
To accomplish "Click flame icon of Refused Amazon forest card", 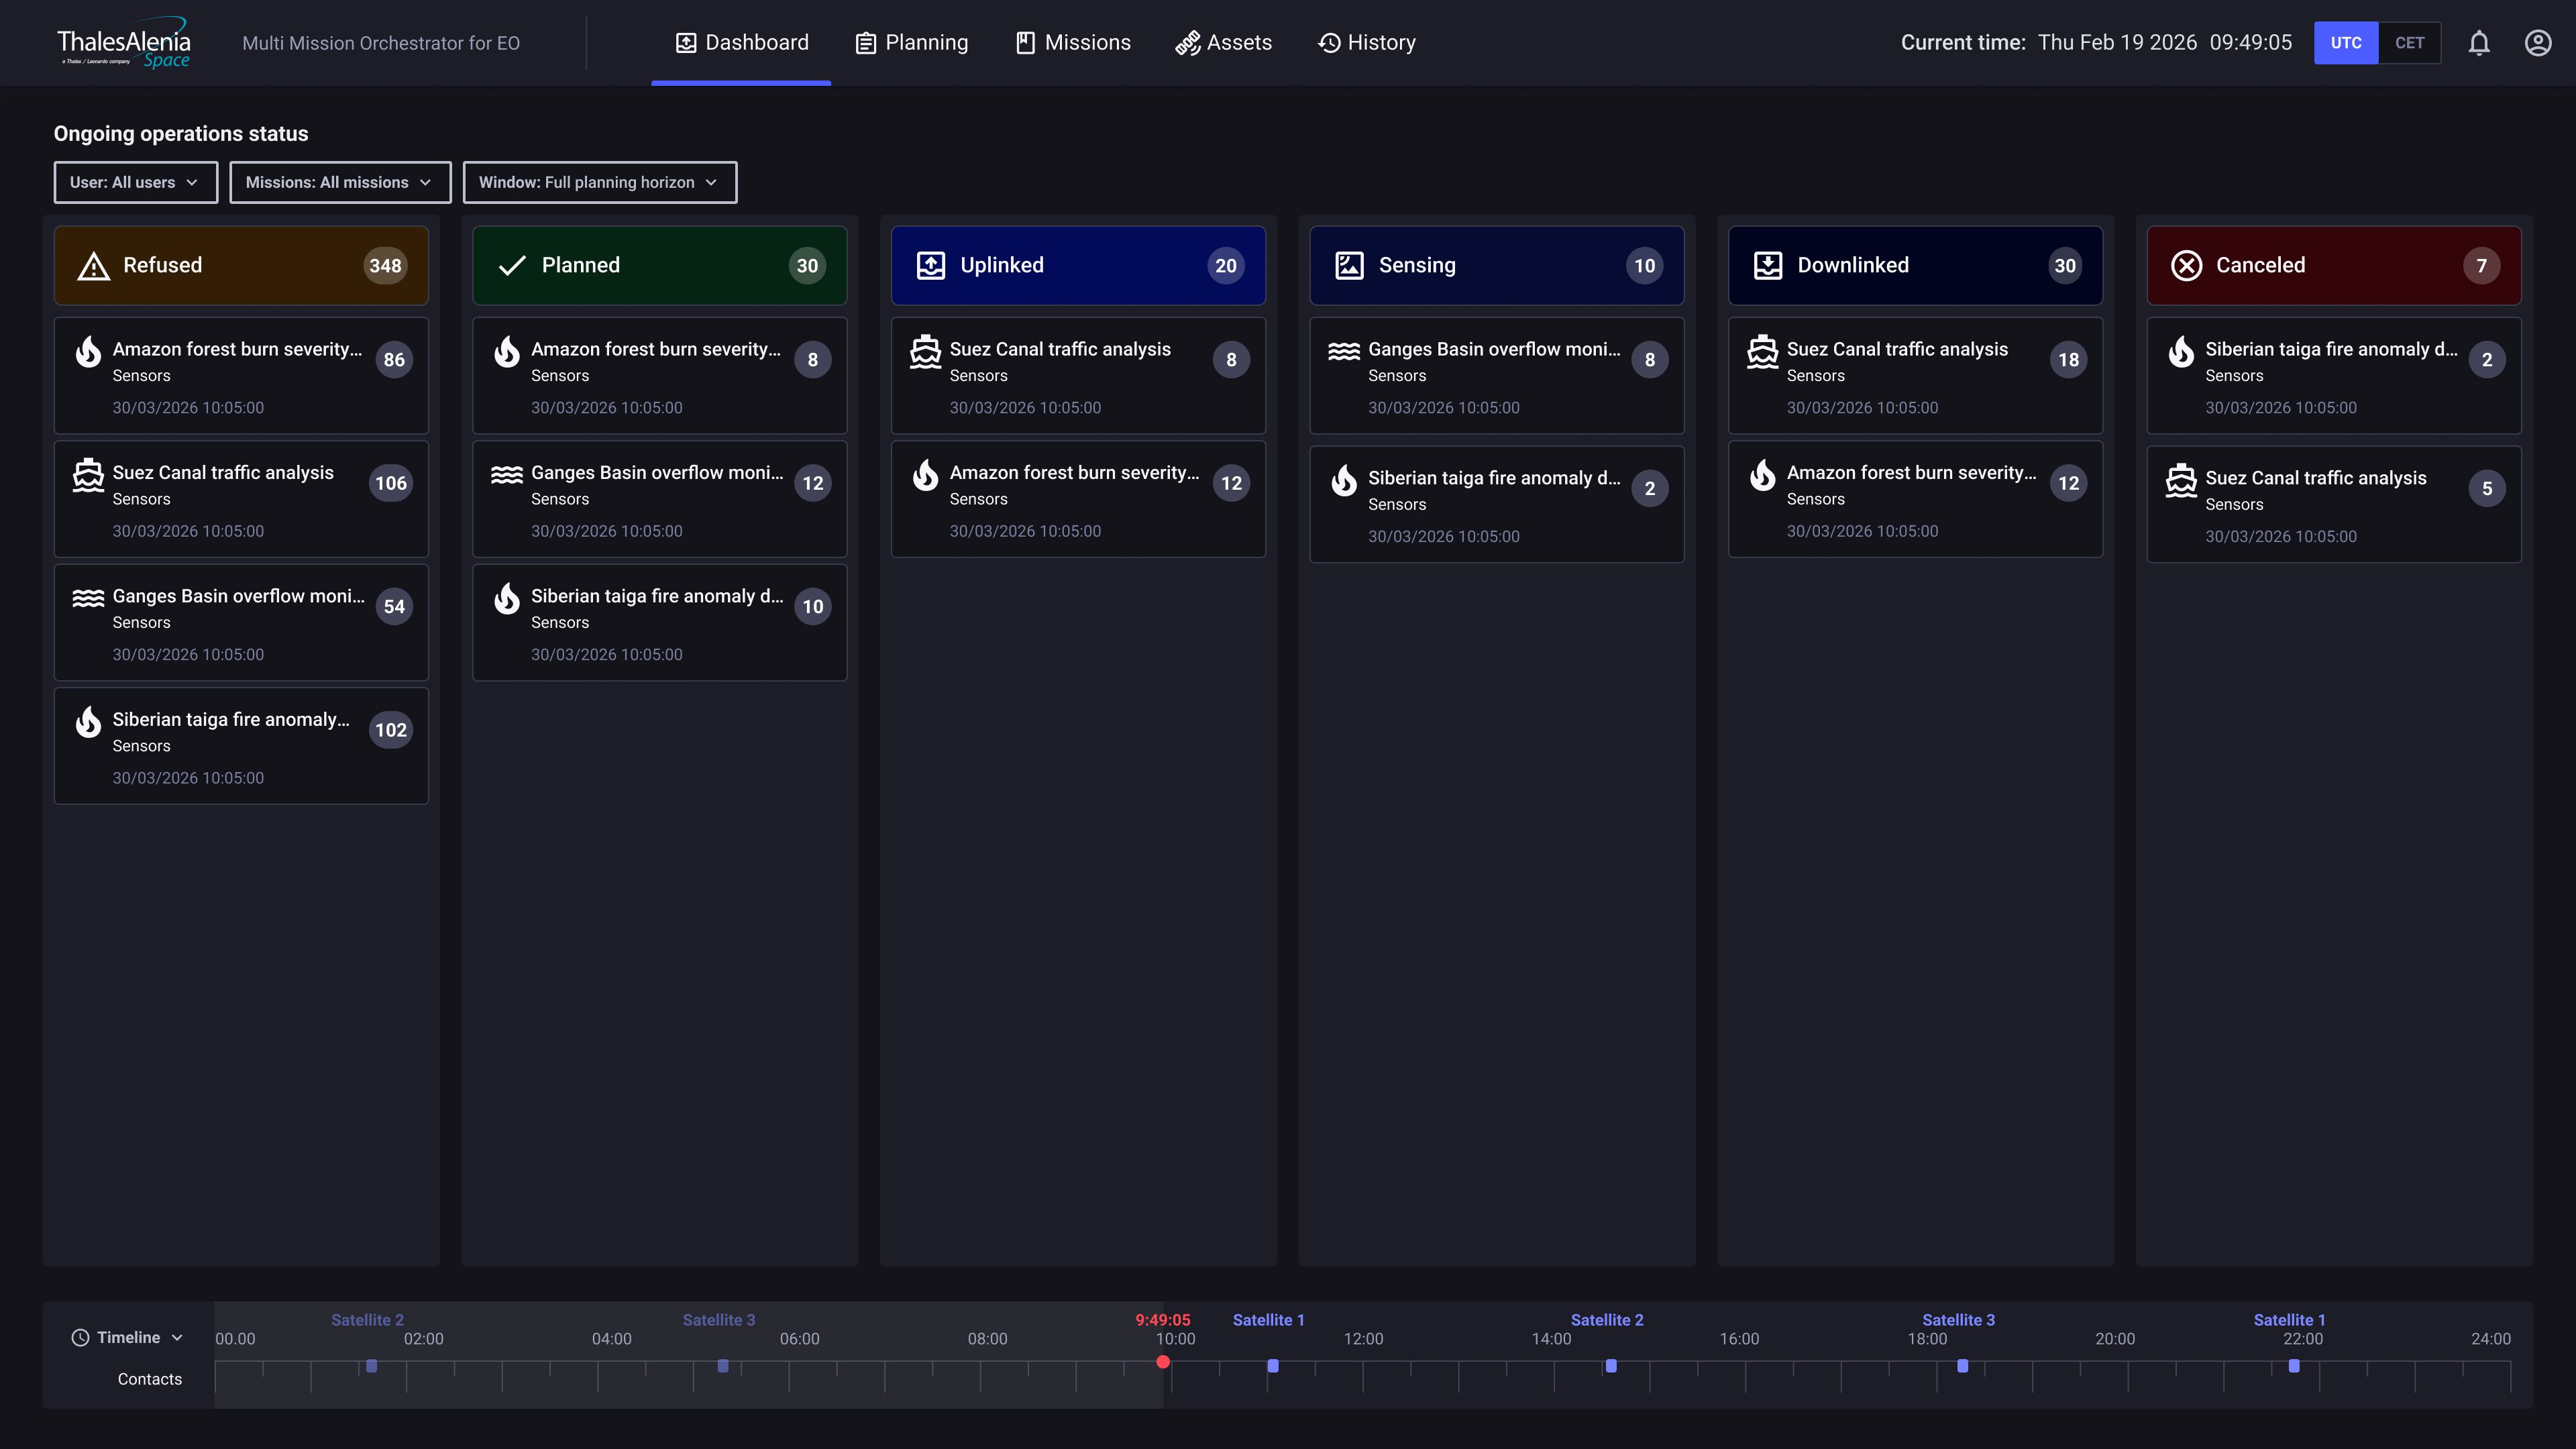I will [89, 351].
